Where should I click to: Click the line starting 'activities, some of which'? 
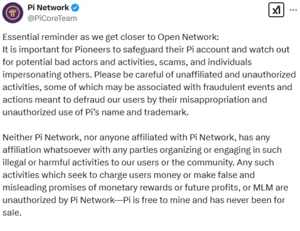[147, 87]
